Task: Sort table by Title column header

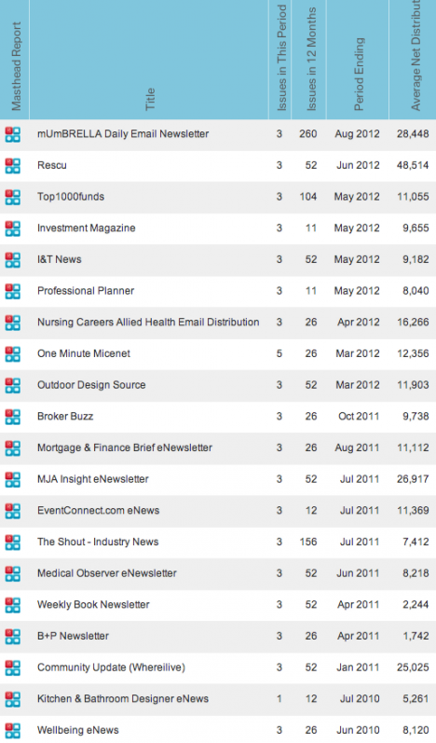Action: (150, 99)
